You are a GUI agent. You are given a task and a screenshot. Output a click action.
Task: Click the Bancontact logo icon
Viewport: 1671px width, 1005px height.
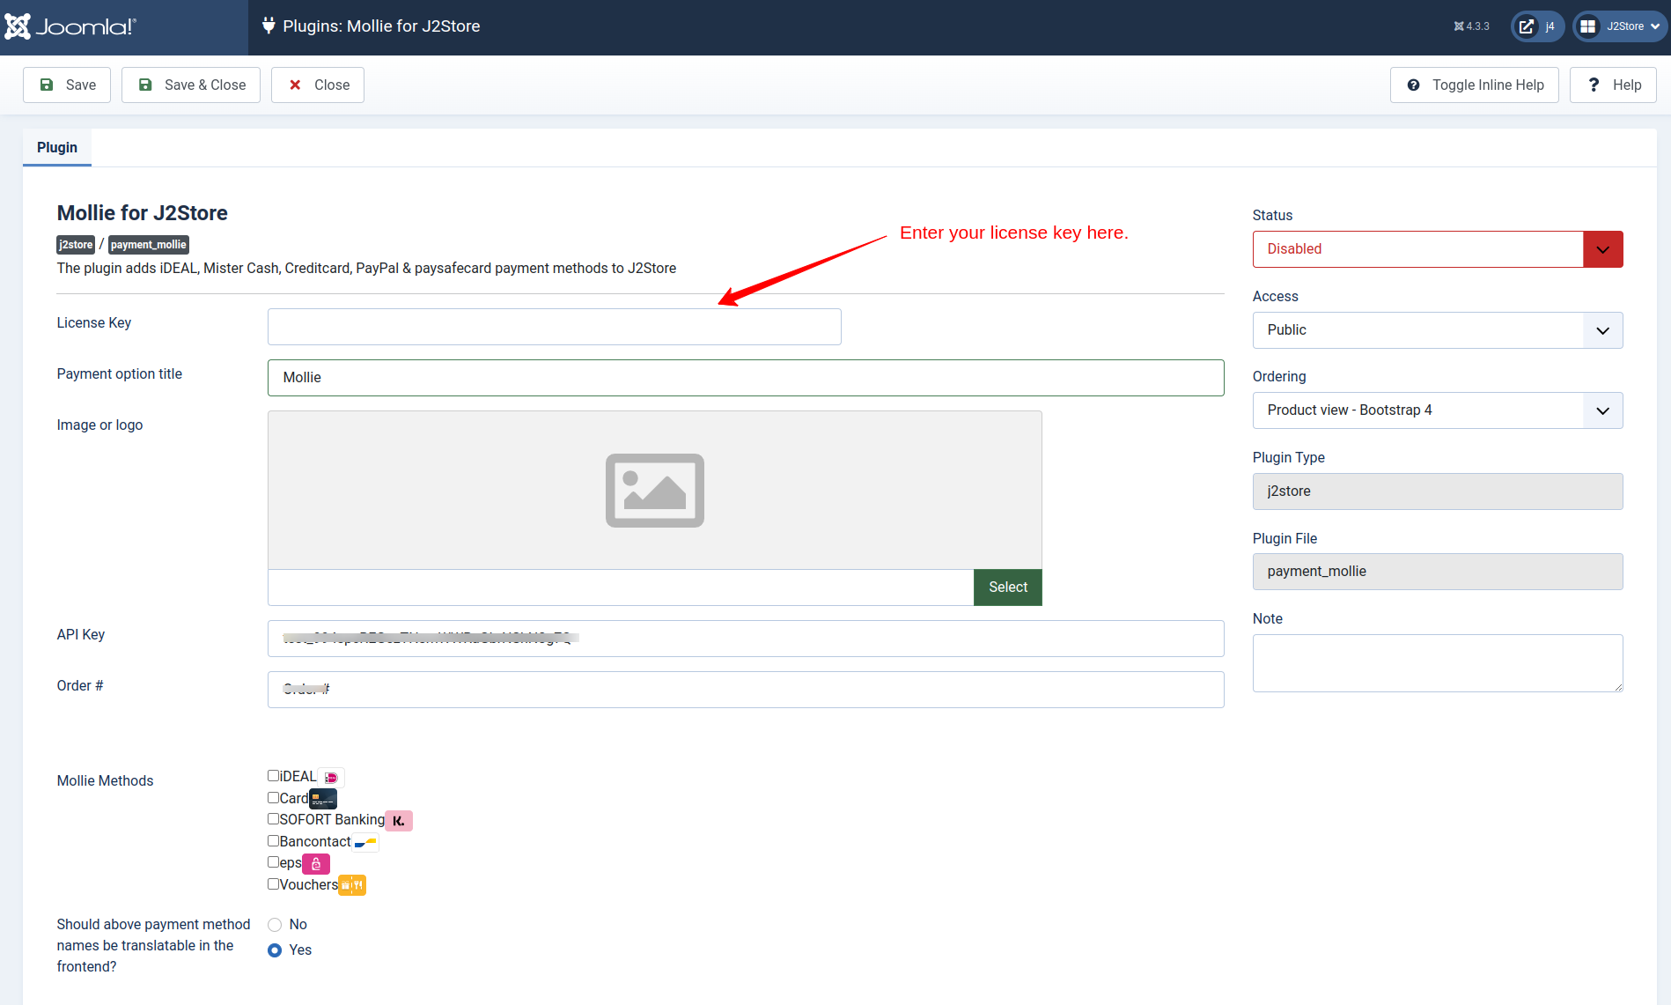365,842
